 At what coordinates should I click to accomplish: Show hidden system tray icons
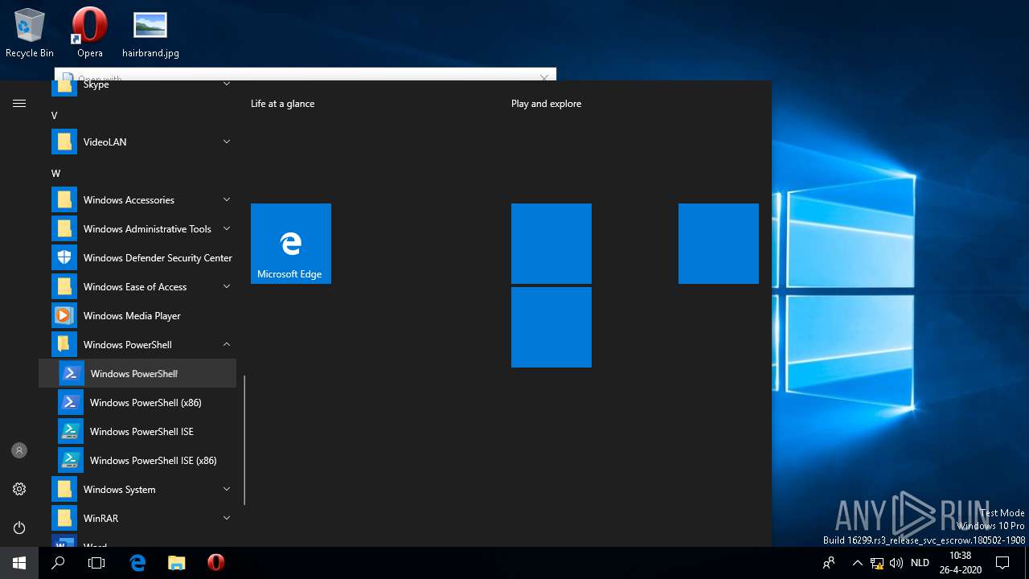[857, 563]
